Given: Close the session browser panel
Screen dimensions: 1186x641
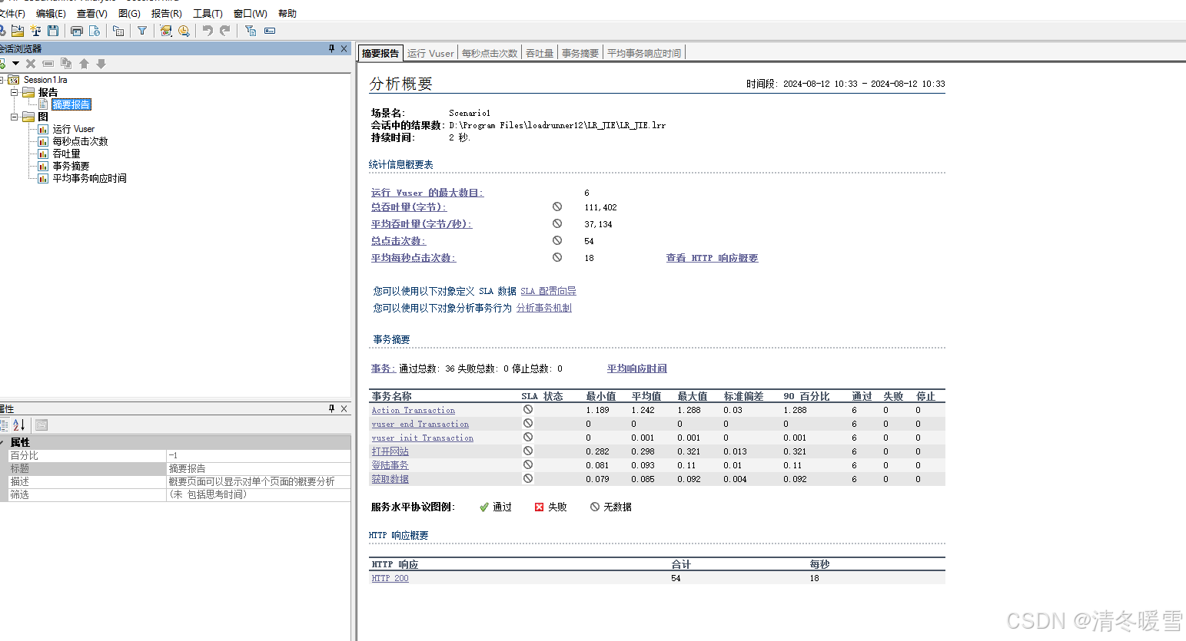Looking at the screenshot, I should click(344, 48).
